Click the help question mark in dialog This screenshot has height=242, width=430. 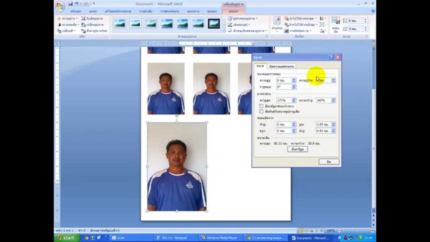coord(331,57)
